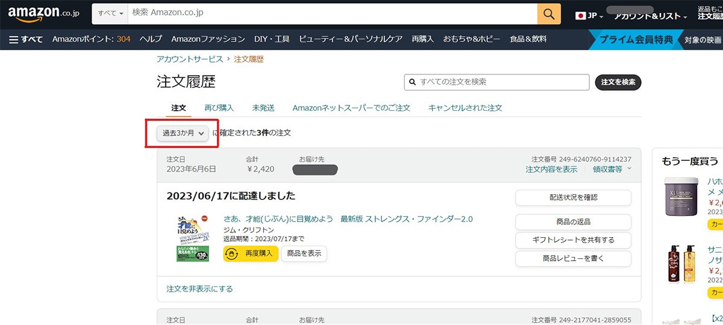
Task: Open the ストレングス・ファインダー2.0 book title link
Action: (x=348, y=218)
